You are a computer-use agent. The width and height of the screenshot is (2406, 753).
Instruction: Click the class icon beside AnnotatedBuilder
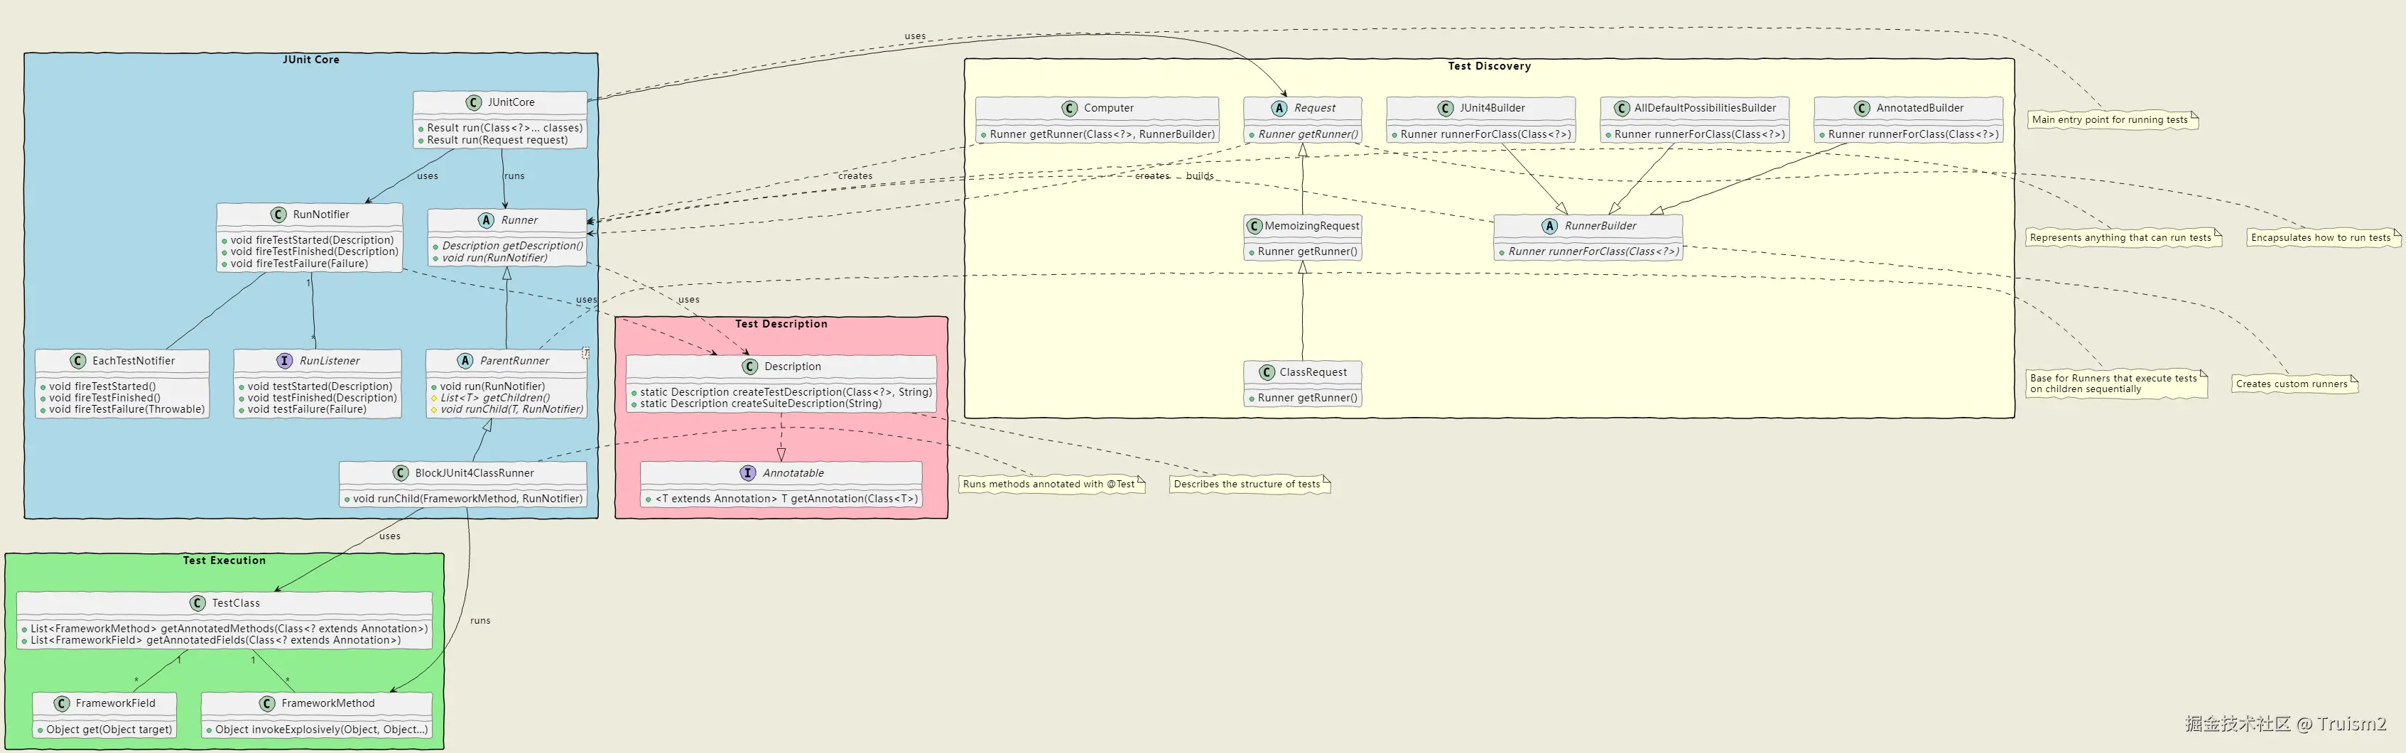(1863, 109)
